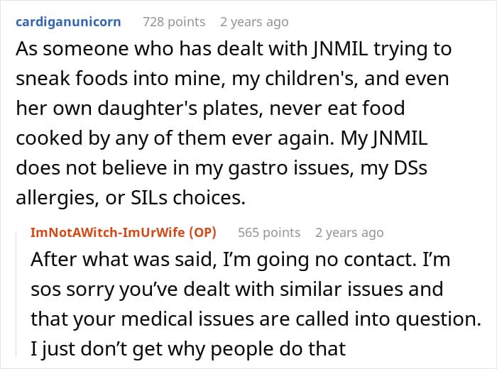Image resolution: width=497 pixels, height=369 pixels.
Task: Click the timestamp on the OP's reply
Action: pyautogui.click(x=349, y=233)
